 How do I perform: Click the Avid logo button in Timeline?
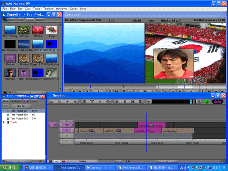[x=217, y=102]
